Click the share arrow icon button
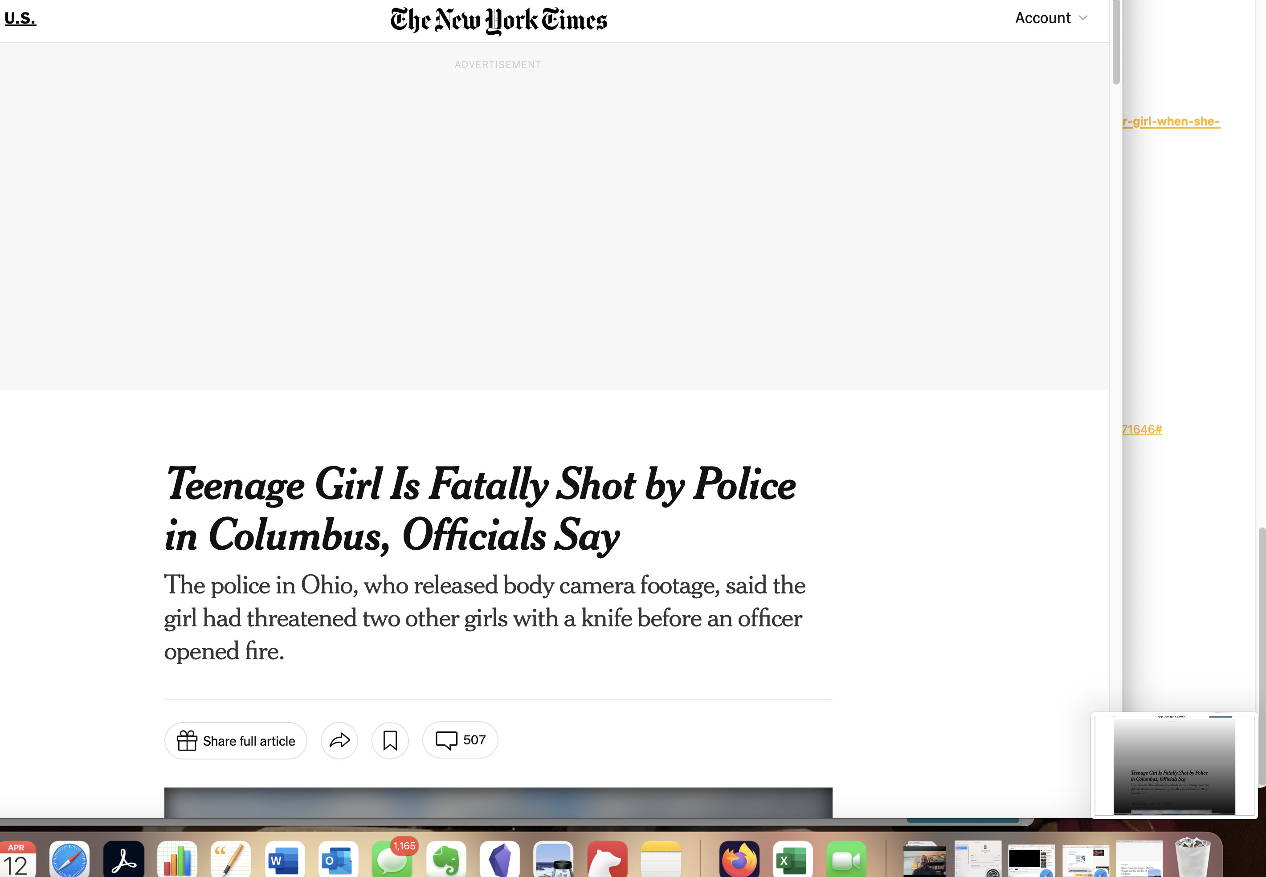The width and height of the screenshot is (1266, 877). click(339, 740)
